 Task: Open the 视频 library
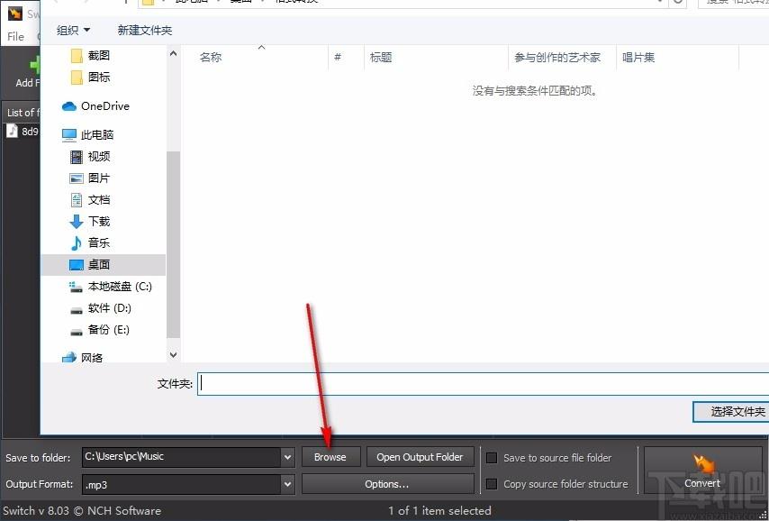98,157
